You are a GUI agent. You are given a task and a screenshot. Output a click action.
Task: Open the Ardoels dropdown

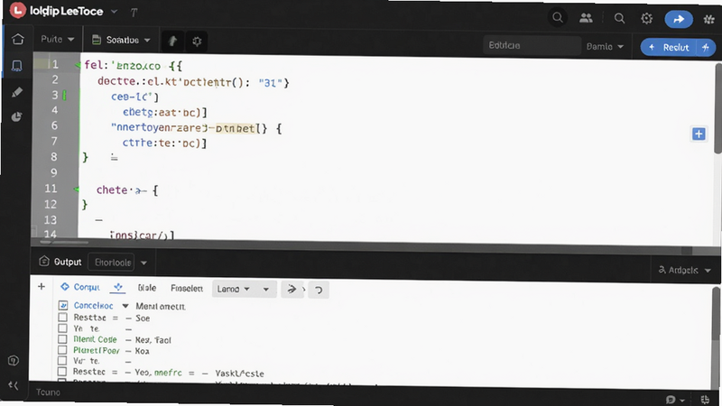(x=685, y=270)
